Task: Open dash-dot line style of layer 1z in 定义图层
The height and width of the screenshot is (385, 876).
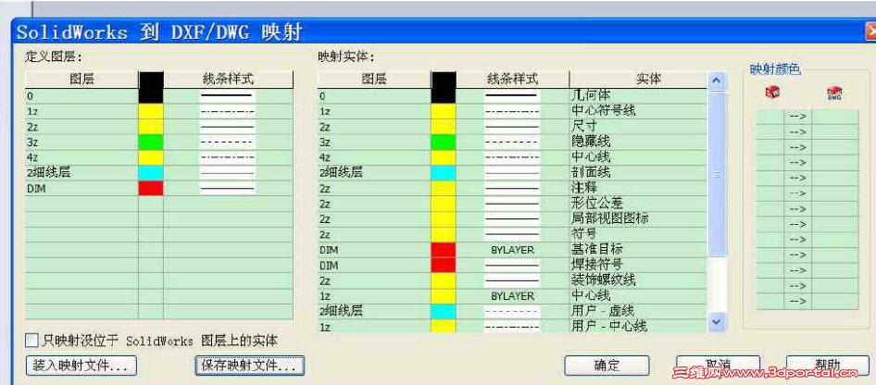Action: (227, 111)
